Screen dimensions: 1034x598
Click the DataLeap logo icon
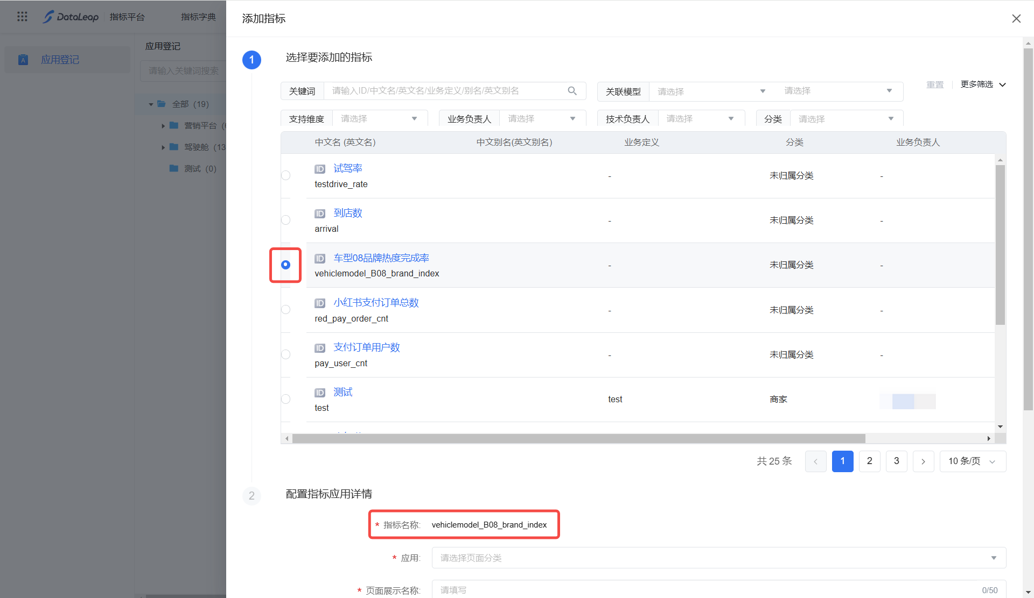coord(48,17)
